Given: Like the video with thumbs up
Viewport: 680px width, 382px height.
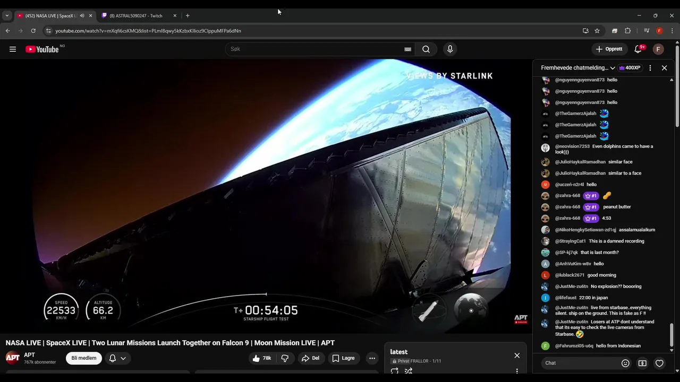Looking at the screenshot, I should [x=262, y=358].
